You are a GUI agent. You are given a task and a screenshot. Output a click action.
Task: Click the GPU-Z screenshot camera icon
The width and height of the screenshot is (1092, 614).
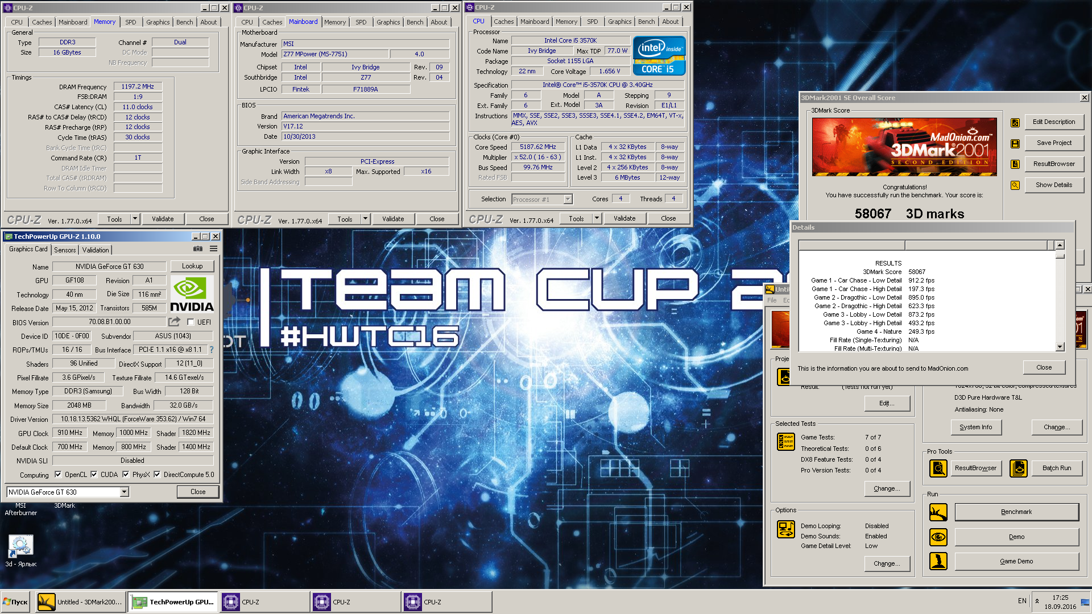198,249
